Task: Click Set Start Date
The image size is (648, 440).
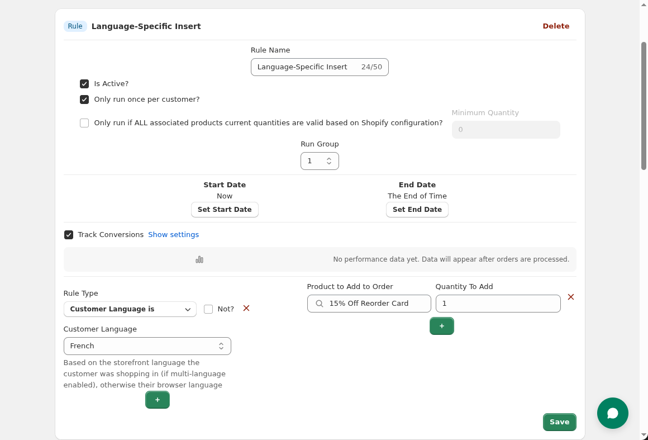Action: 225,209
